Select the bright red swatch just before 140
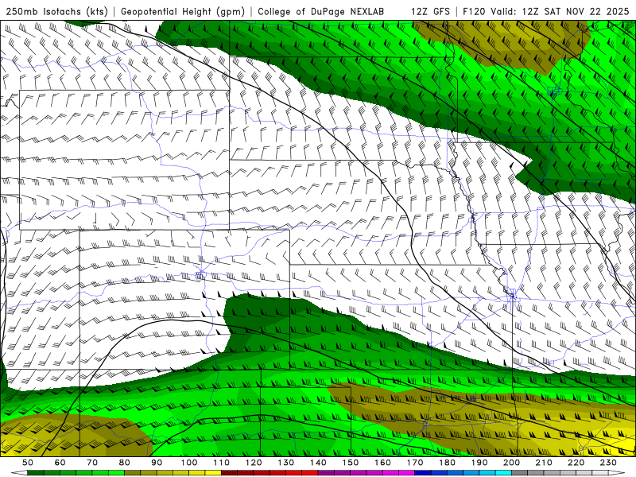Image resolution: width=636 pixels, height=477 pixels. (x=310, y=473)
